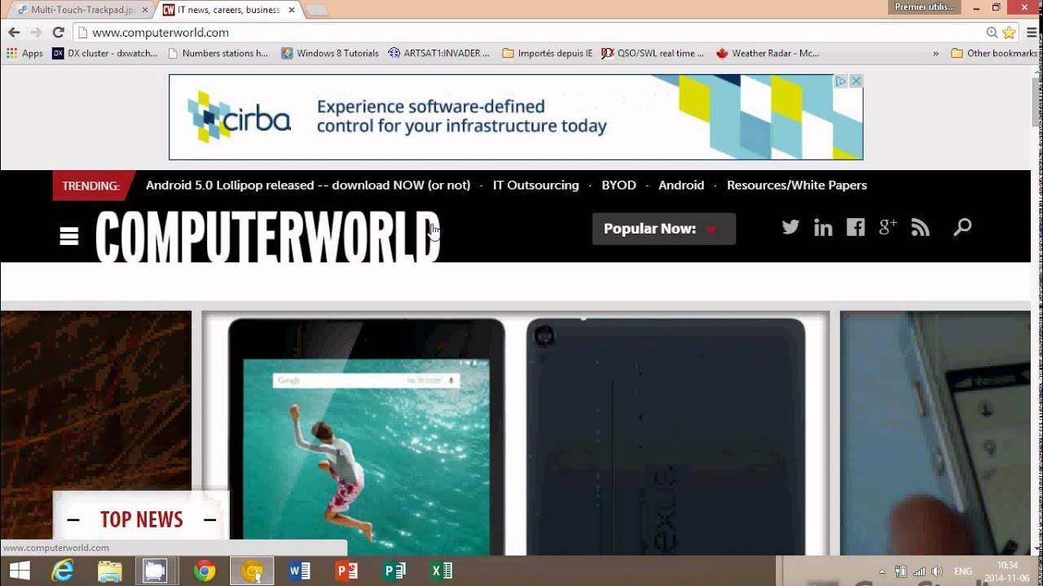The height and width of the screenshot is (586, 1043).
Task: Click the Premier utilis... profile button
Action: [925, 7]
